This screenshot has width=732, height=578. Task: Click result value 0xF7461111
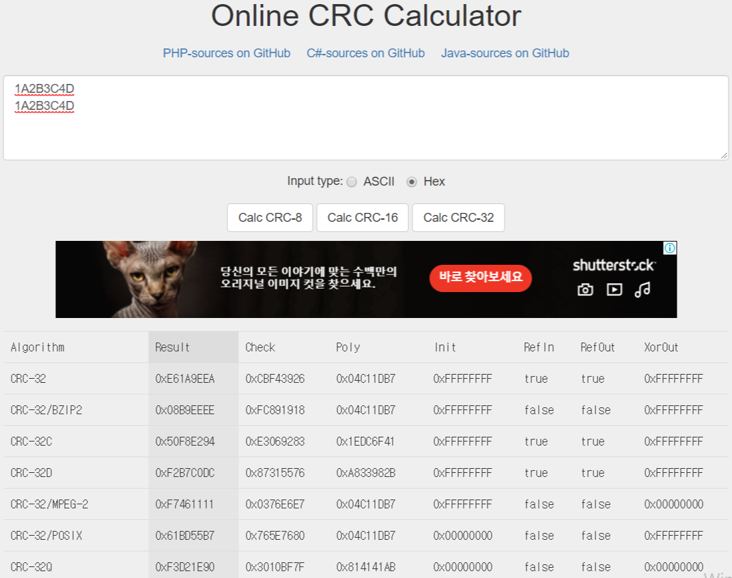[184, 504]
